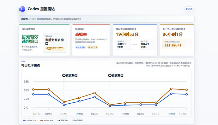Click the blue 24小时 point at 5月18日

33,94
